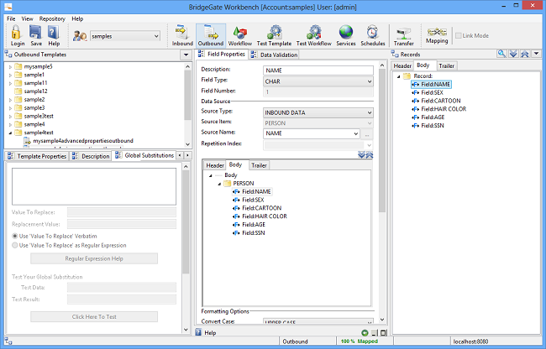This screenshot has height=349, width=546.
Task: Open the Services globe tool
Action: (346, 36)
